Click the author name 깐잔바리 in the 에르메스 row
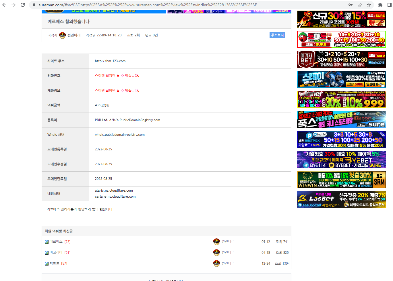The width and height of the screenshot is (393, 281). 228,242
